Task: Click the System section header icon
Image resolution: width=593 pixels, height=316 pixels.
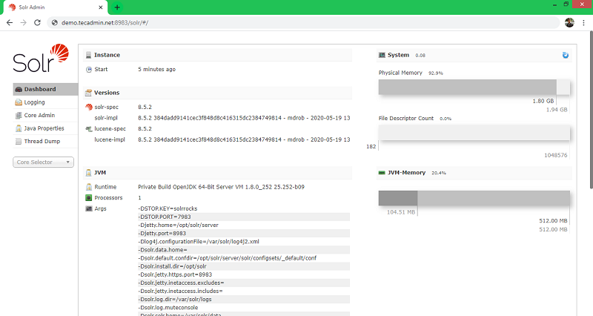Action: 382,55
